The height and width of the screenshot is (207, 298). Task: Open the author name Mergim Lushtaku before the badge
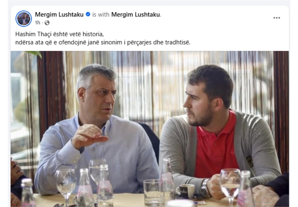(x=59, y=15)
